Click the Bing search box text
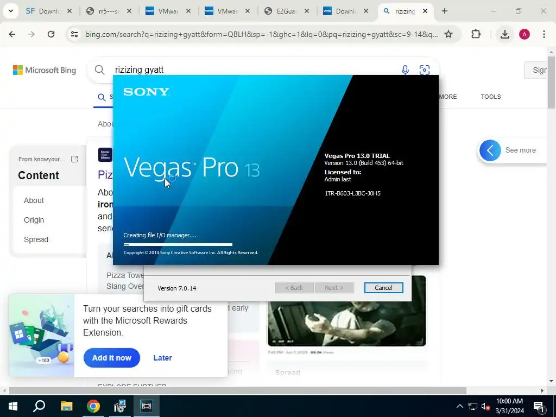The height and width of the screenshot is (417, 556). coord(139,70)
